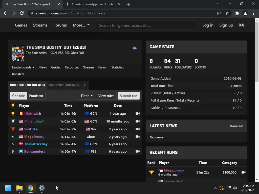Viewport: 259px width, 194px height.
Task: Open the game's Forum link
Action: pos(103,67)
